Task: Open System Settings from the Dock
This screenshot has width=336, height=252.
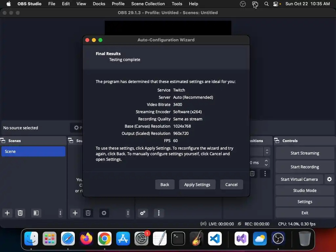Action: pyautogui.click(x=141, y=238)
